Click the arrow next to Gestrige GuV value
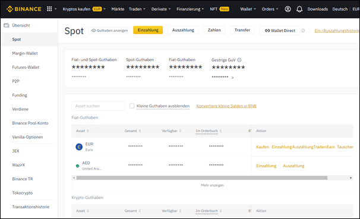 click(232, 78)
